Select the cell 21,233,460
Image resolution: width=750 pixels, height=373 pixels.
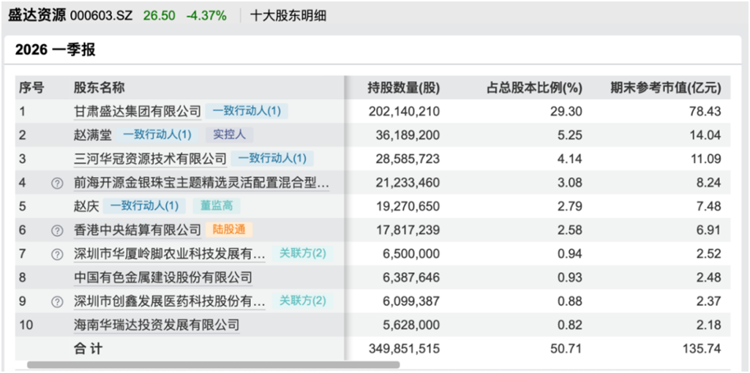click(x=408, y=183)
